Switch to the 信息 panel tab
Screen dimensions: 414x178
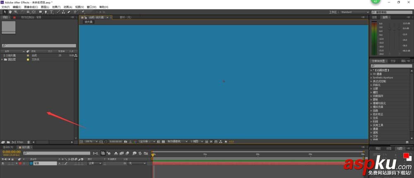click(374, 17)
